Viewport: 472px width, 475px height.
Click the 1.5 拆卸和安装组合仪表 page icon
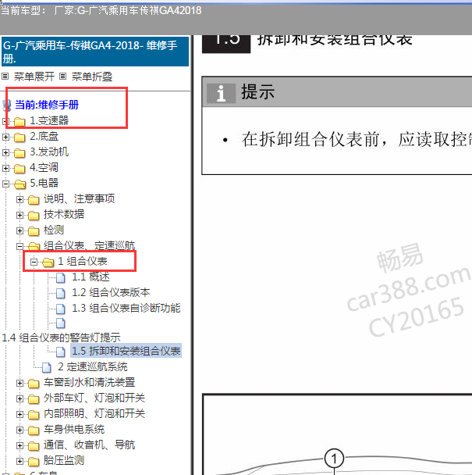pos(61,352)
